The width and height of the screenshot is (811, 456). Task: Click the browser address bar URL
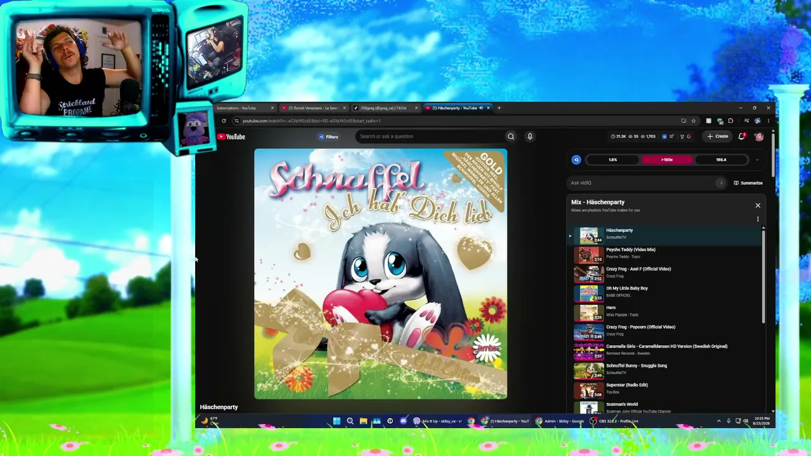point(311,120)
